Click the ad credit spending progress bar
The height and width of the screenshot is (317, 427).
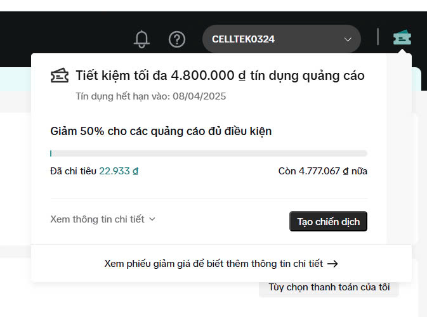tap(209, 153)
